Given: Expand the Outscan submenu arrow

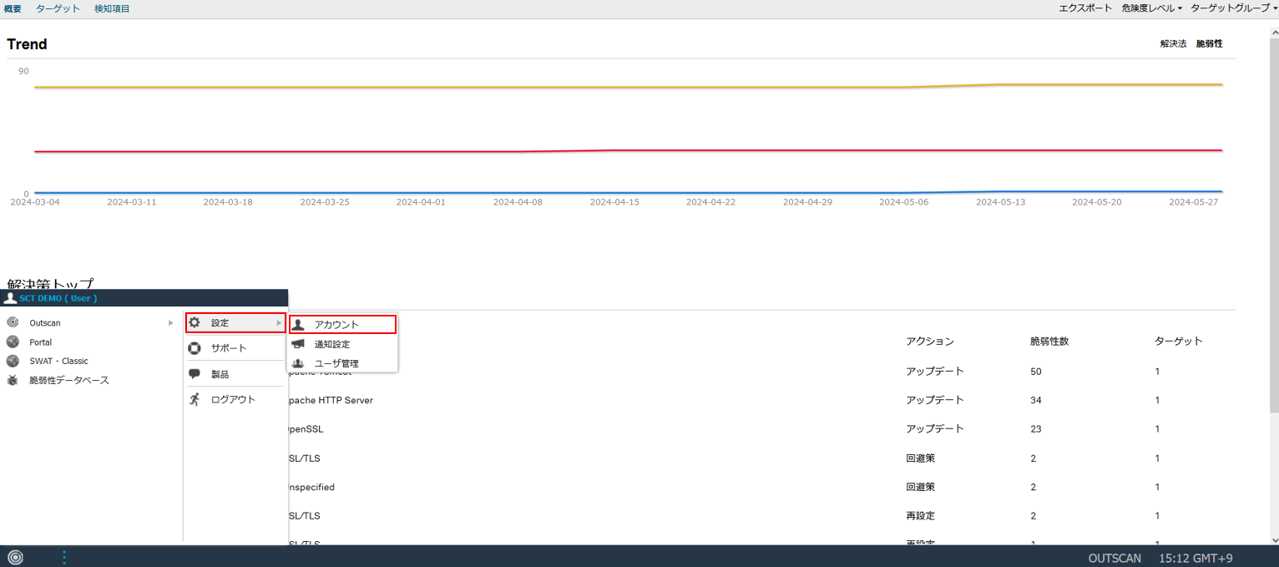Looking at the screenshot, I should [x=171, y=322].
